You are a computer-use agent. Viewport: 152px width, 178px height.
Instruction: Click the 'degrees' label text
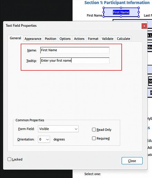[59, 139]
